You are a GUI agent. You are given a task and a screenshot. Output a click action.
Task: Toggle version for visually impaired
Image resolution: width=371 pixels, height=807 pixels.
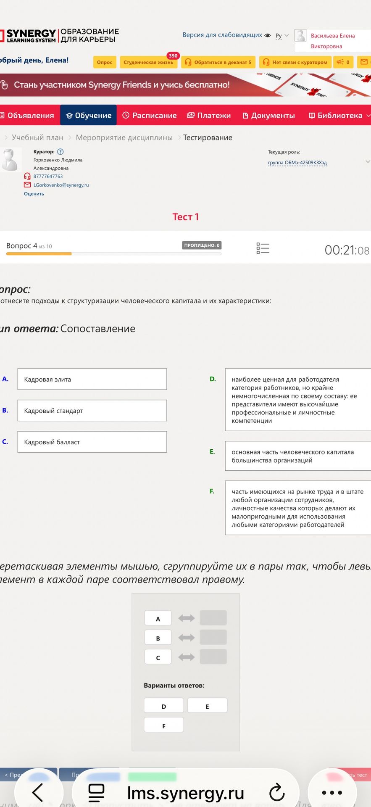(x=226, y=35)
